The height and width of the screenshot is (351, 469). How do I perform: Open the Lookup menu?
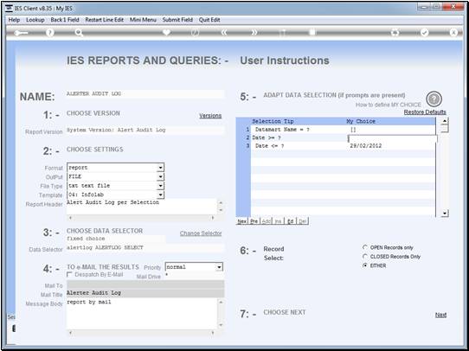point(35,20)
